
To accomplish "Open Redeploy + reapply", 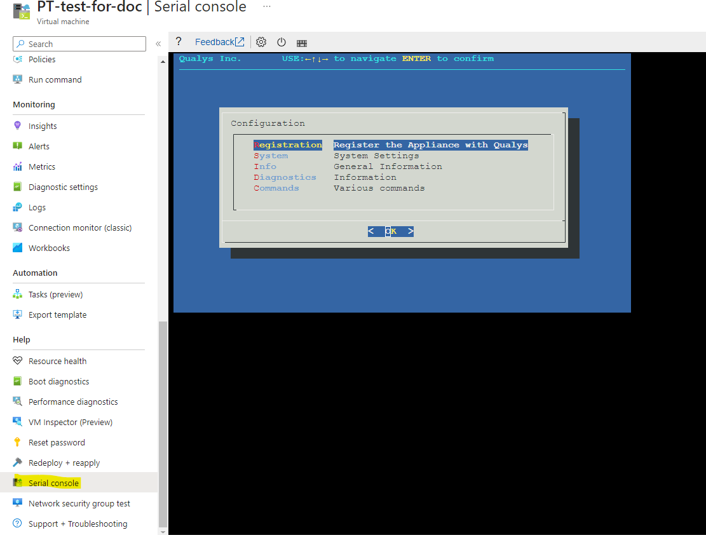I will point(64,463).
